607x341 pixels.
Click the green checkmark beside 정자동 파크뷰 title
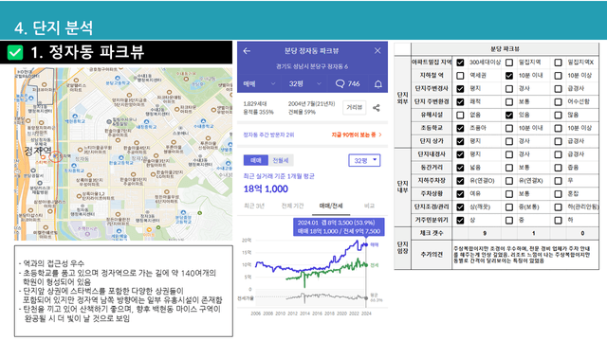click(x=15, y=52)
